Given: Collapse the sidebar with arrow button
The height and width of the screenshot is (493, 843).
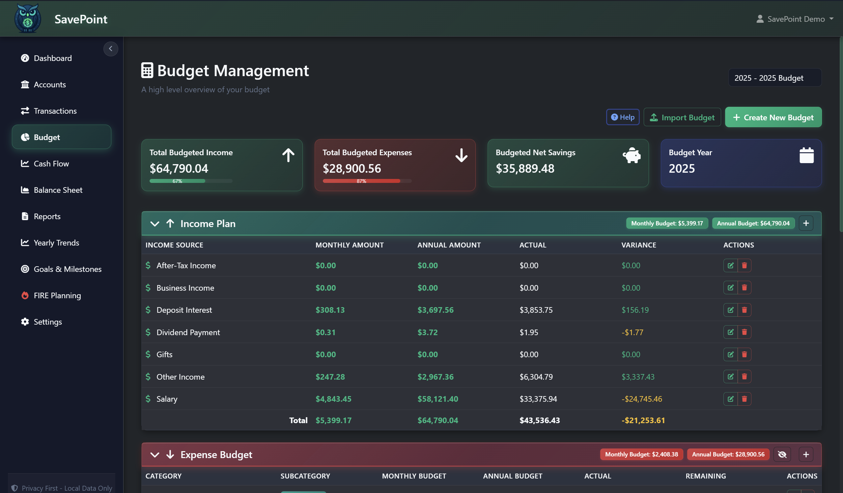Looking at the screenshot, I should [110, 49].
